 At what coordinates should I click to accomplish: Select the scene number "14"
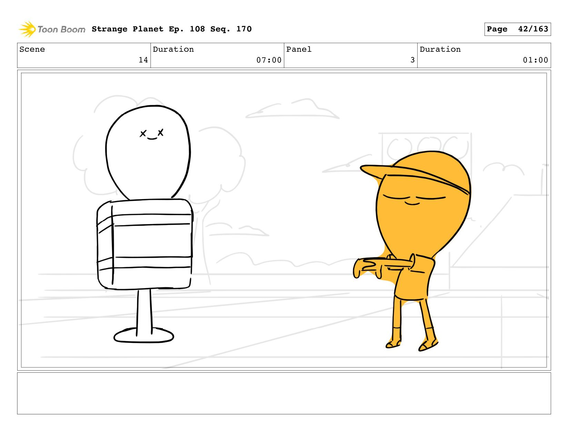pyautogui.click(x=143, y=60)
